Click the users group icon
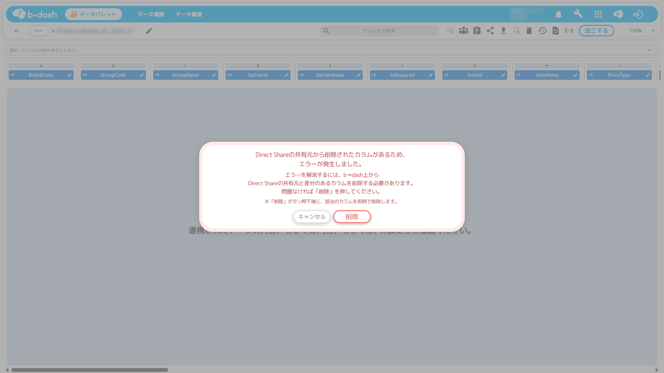The height and width of the screenshot is (373, 664). [x=464, y=31]
